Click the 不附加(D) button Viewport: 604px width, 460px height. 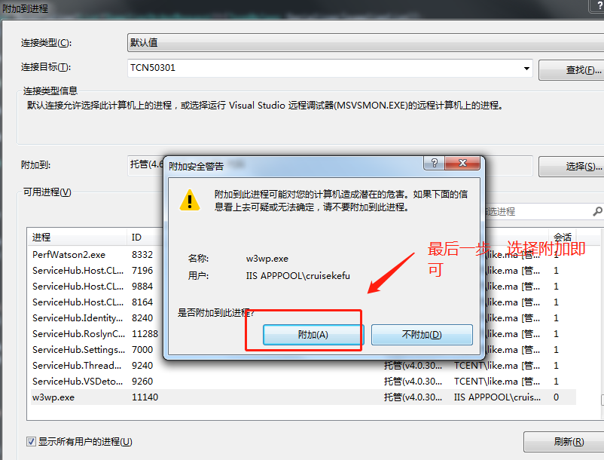(x=422, y=335)
